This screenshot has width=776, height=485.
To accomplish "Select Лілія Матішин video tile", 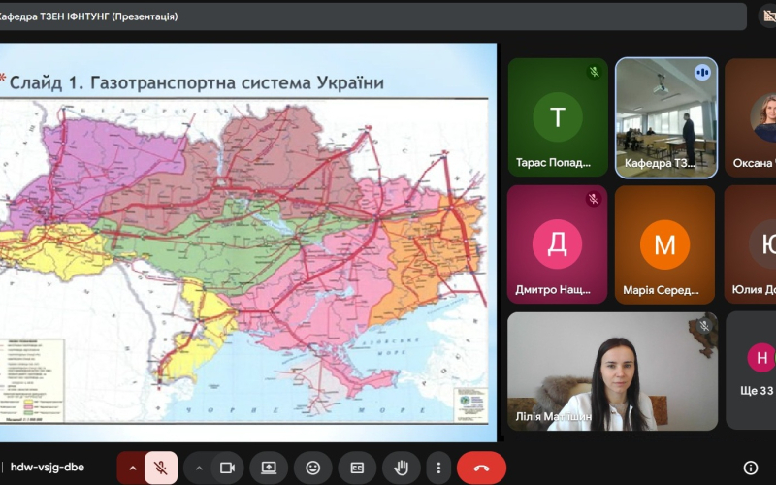I will tap(612, 371).
